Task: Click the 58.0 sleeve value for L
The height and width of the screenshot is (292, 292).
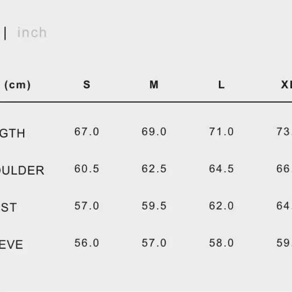Action: tap(222, 243)
